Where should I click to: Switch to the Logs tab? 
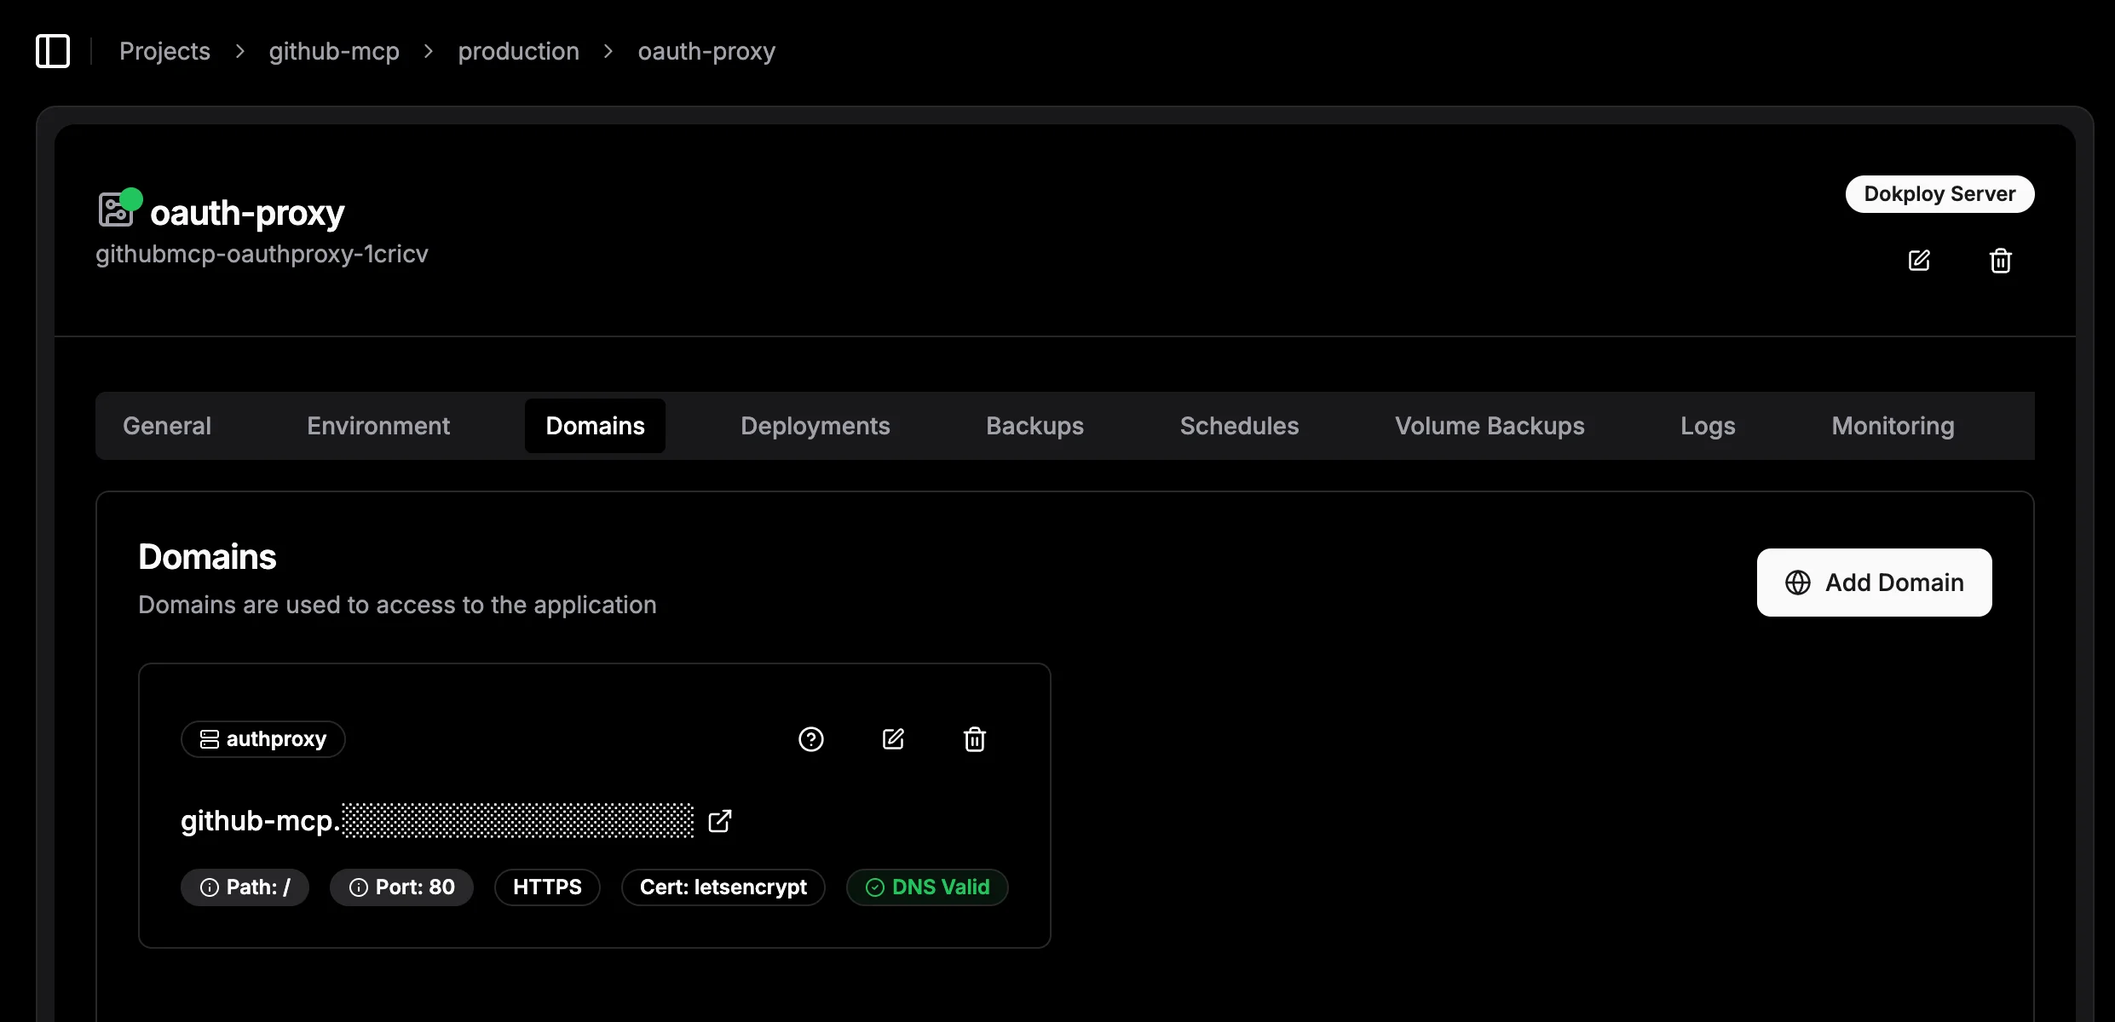click(1708, 426)
